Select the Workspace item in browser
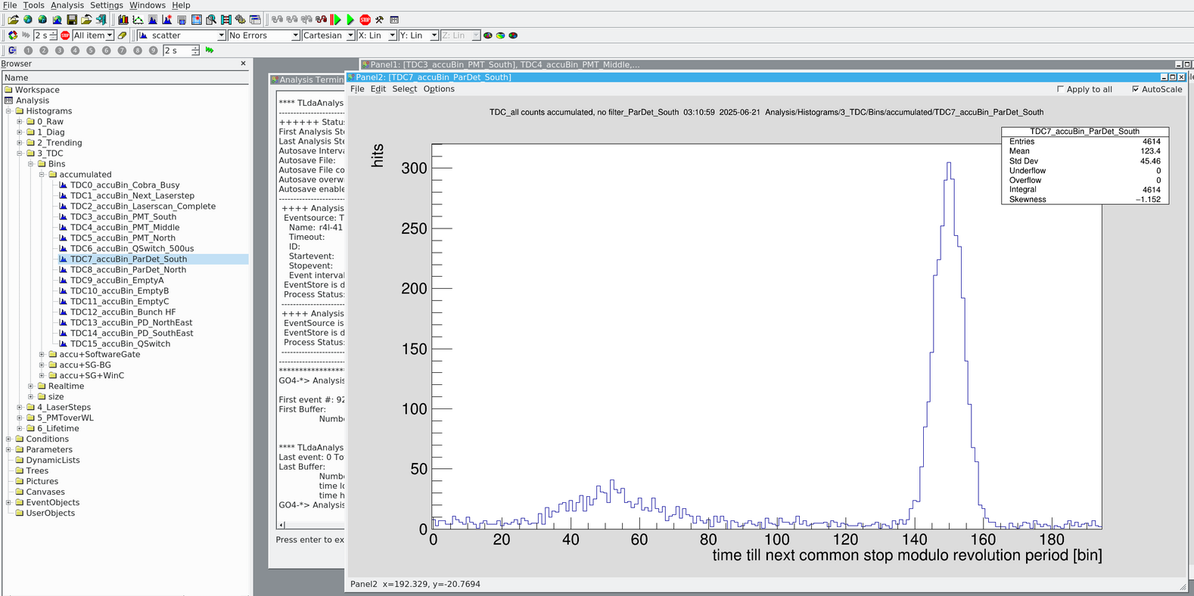This screenshot has height=596, width=1194. (37, 90)
